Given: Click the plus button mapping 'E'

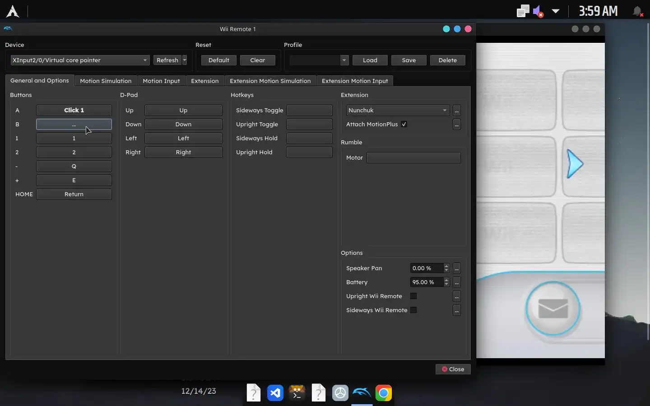Looking at the screenshot, I should 74,180.
